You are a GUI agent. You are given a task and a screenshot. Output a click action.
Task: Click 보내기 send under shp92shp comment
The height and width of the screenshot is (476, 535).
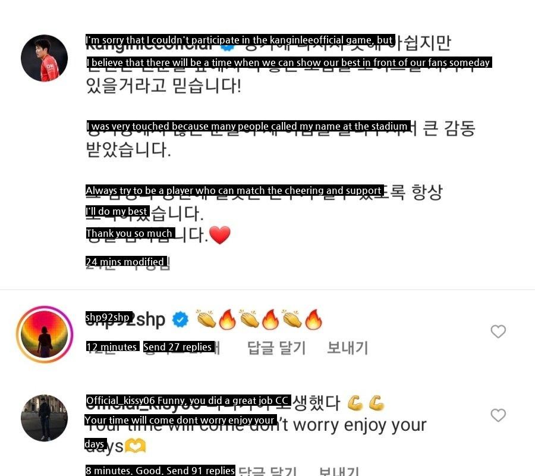(347, 347)
